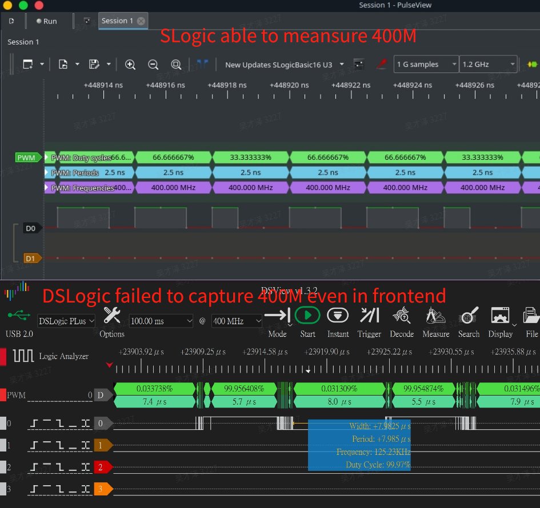Viewport: 540px width, 508px height.
Task: Click the DSView colorful bars logo
Action: (17, 291)
